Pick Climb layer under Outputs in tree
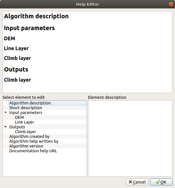The image size is (175, 188). tap(25, 132)
